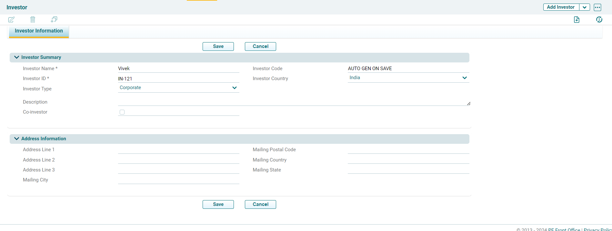This screenshot has height=231, width=612.
Task: Click the Add Investor button
Action: (561, 7)
